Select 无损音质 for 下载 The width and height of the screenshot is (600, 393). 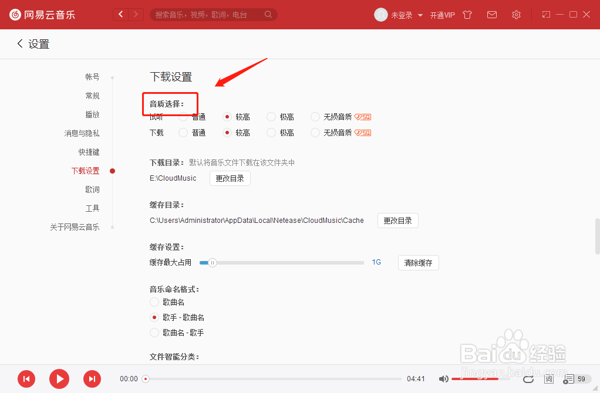(315, 133)
